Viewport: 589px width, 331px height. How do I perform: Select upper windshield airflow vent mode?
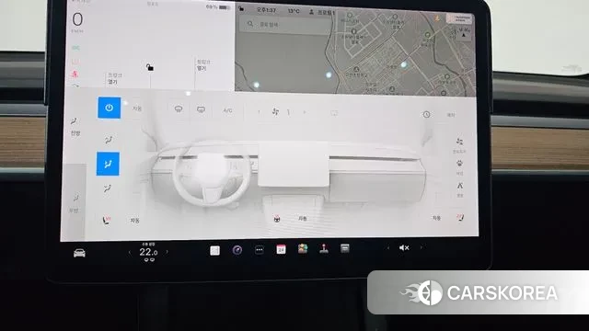(109, 140)
